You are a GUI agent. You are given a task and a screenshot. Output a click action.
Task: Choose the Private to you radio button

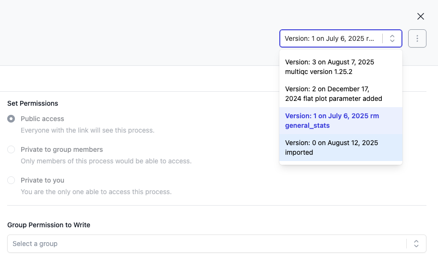point(11,180)
